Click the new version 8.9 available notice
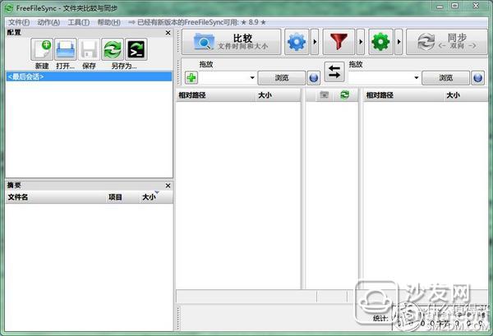Screen dimensions: 493x336 click(197, 22)
